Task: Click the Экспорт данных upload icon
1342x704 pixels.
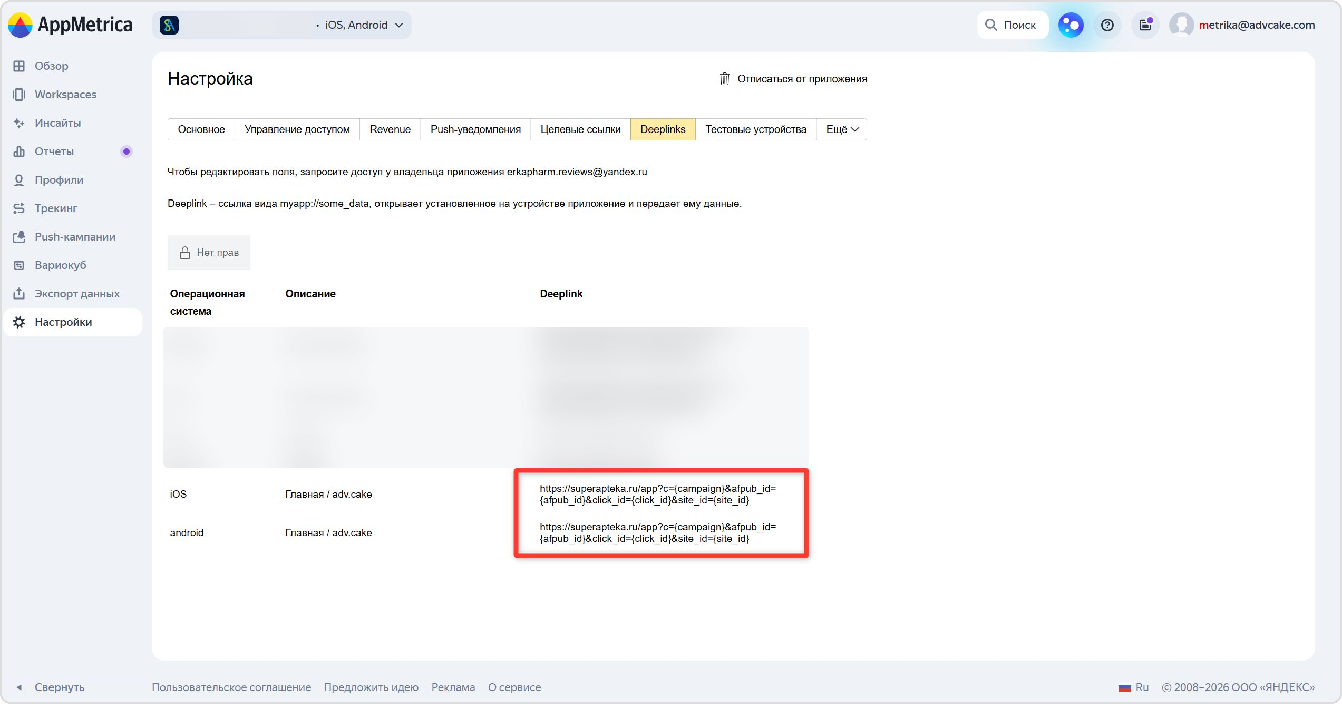Action: tap(19, 294)
